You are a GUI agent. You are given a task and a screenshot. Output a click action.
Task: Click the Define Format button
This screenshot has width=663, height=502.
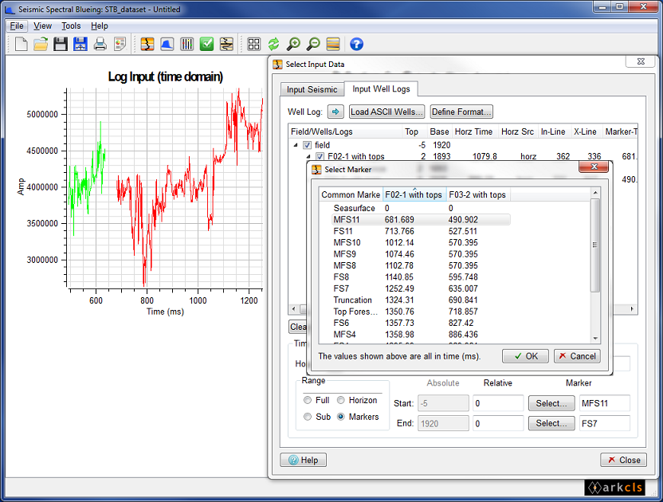461,112
